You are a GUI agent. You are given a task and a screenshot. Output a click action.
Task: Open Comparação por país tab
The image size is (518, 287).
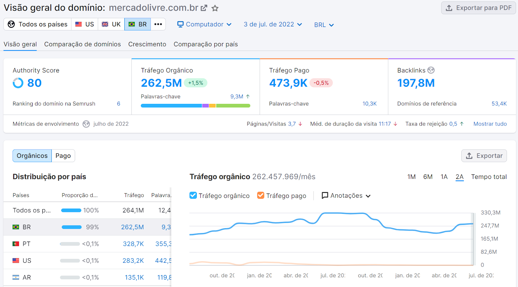[206, 44]
